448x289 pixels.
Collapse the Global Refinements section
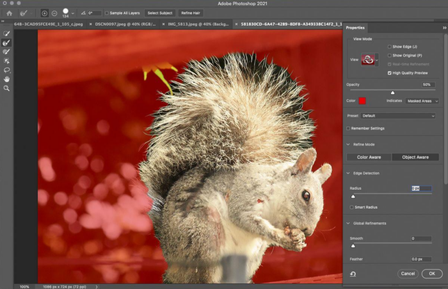coord(348,223)
